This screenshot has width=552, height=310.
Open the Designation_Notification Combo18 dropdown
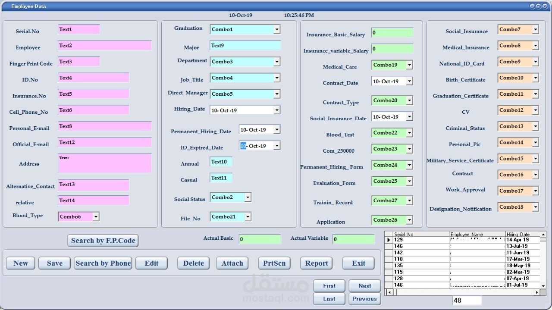(x=535, y=207)
